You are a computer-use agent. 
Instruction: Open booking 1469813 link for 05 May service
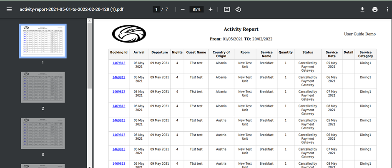click(119, 120)
